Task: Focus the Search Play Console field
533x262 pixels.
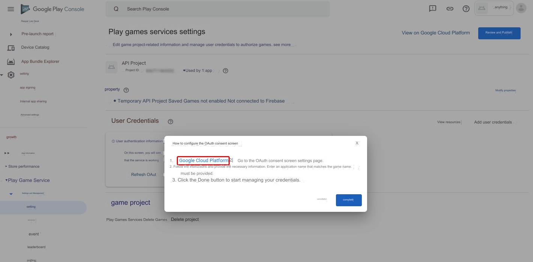Action: [218, 9]
